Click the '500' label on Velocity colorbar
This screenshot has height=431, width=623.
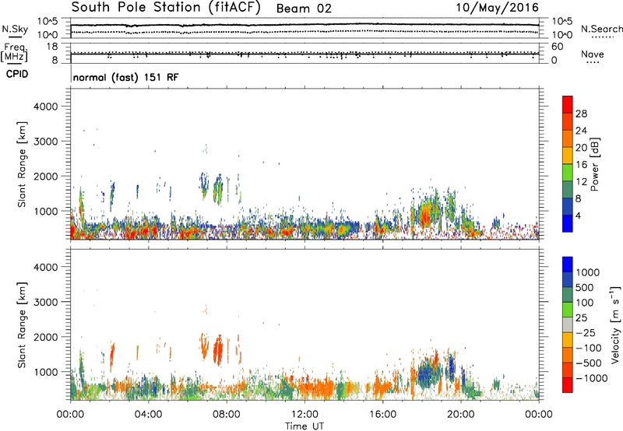[585, 288]
